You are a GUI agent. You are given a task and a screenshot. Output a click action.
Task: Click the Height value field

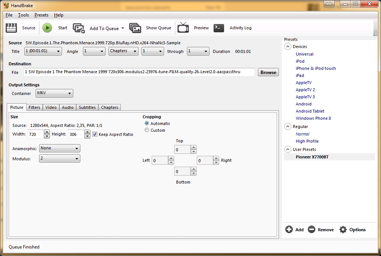pyautogui.click(x=76, y=134)
